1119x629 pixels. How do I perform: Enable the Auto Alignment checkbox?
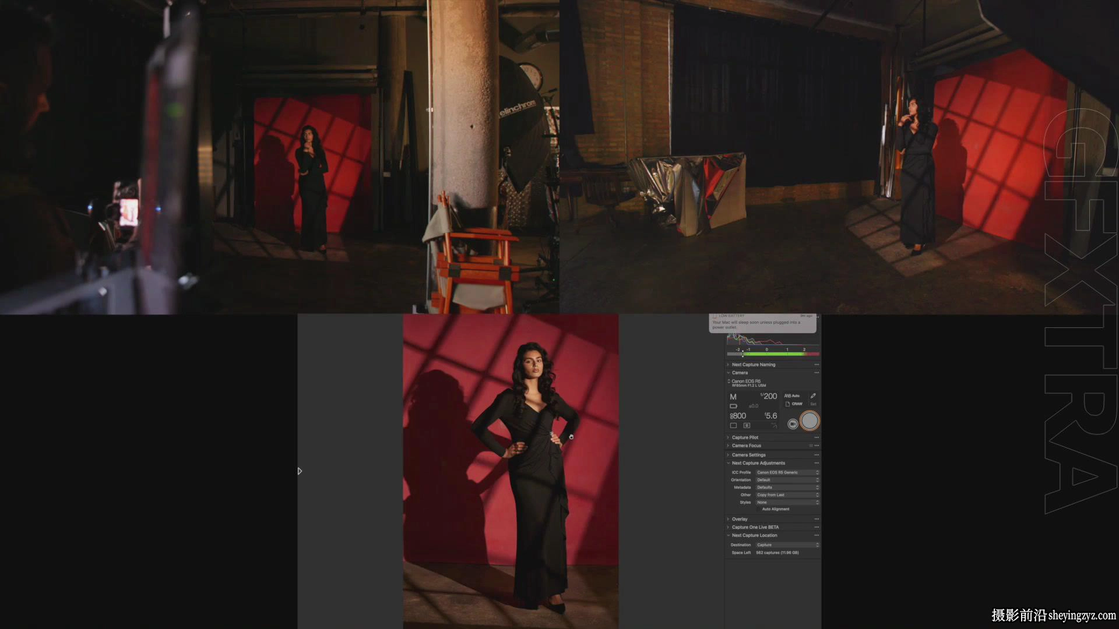758,509
